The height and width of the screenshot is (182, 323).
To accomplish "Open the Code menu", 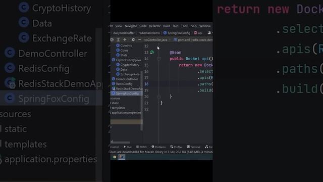I will 143,26.
